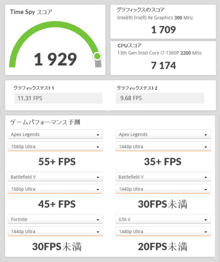Click the 45+ FPS result
Viewport: 220px width, 262px height.
click(x=57, y=204)
